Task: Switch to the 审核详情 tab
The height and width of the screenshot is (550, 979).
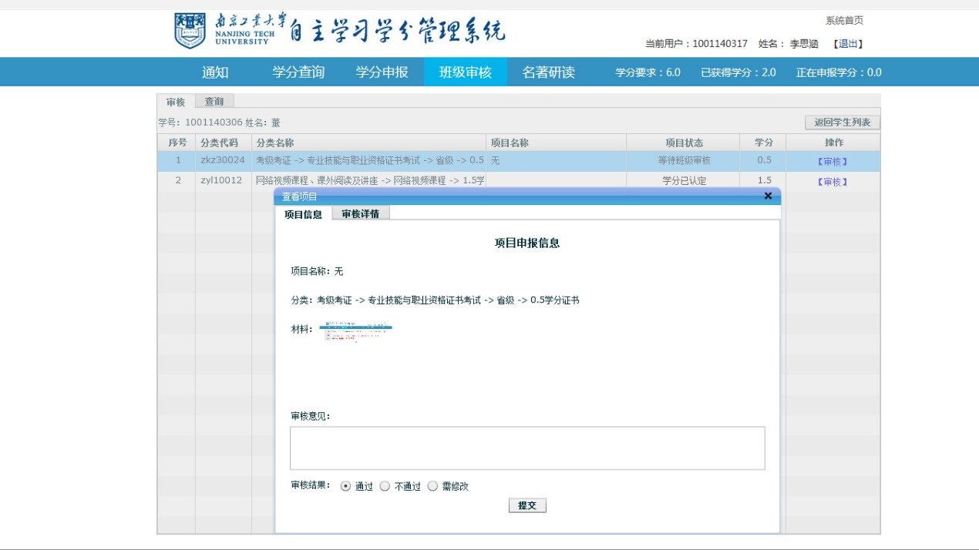Action: point(361,214)
